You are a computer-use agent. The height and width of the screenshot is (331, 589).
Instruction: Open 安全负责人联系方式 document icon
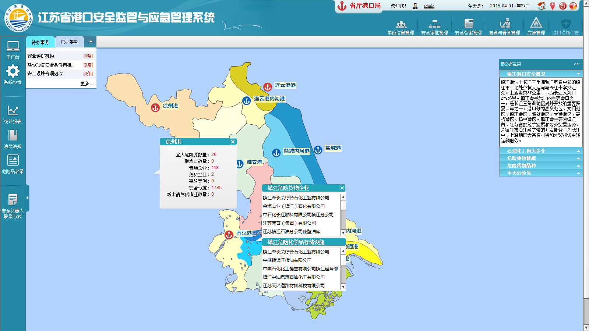13,200
